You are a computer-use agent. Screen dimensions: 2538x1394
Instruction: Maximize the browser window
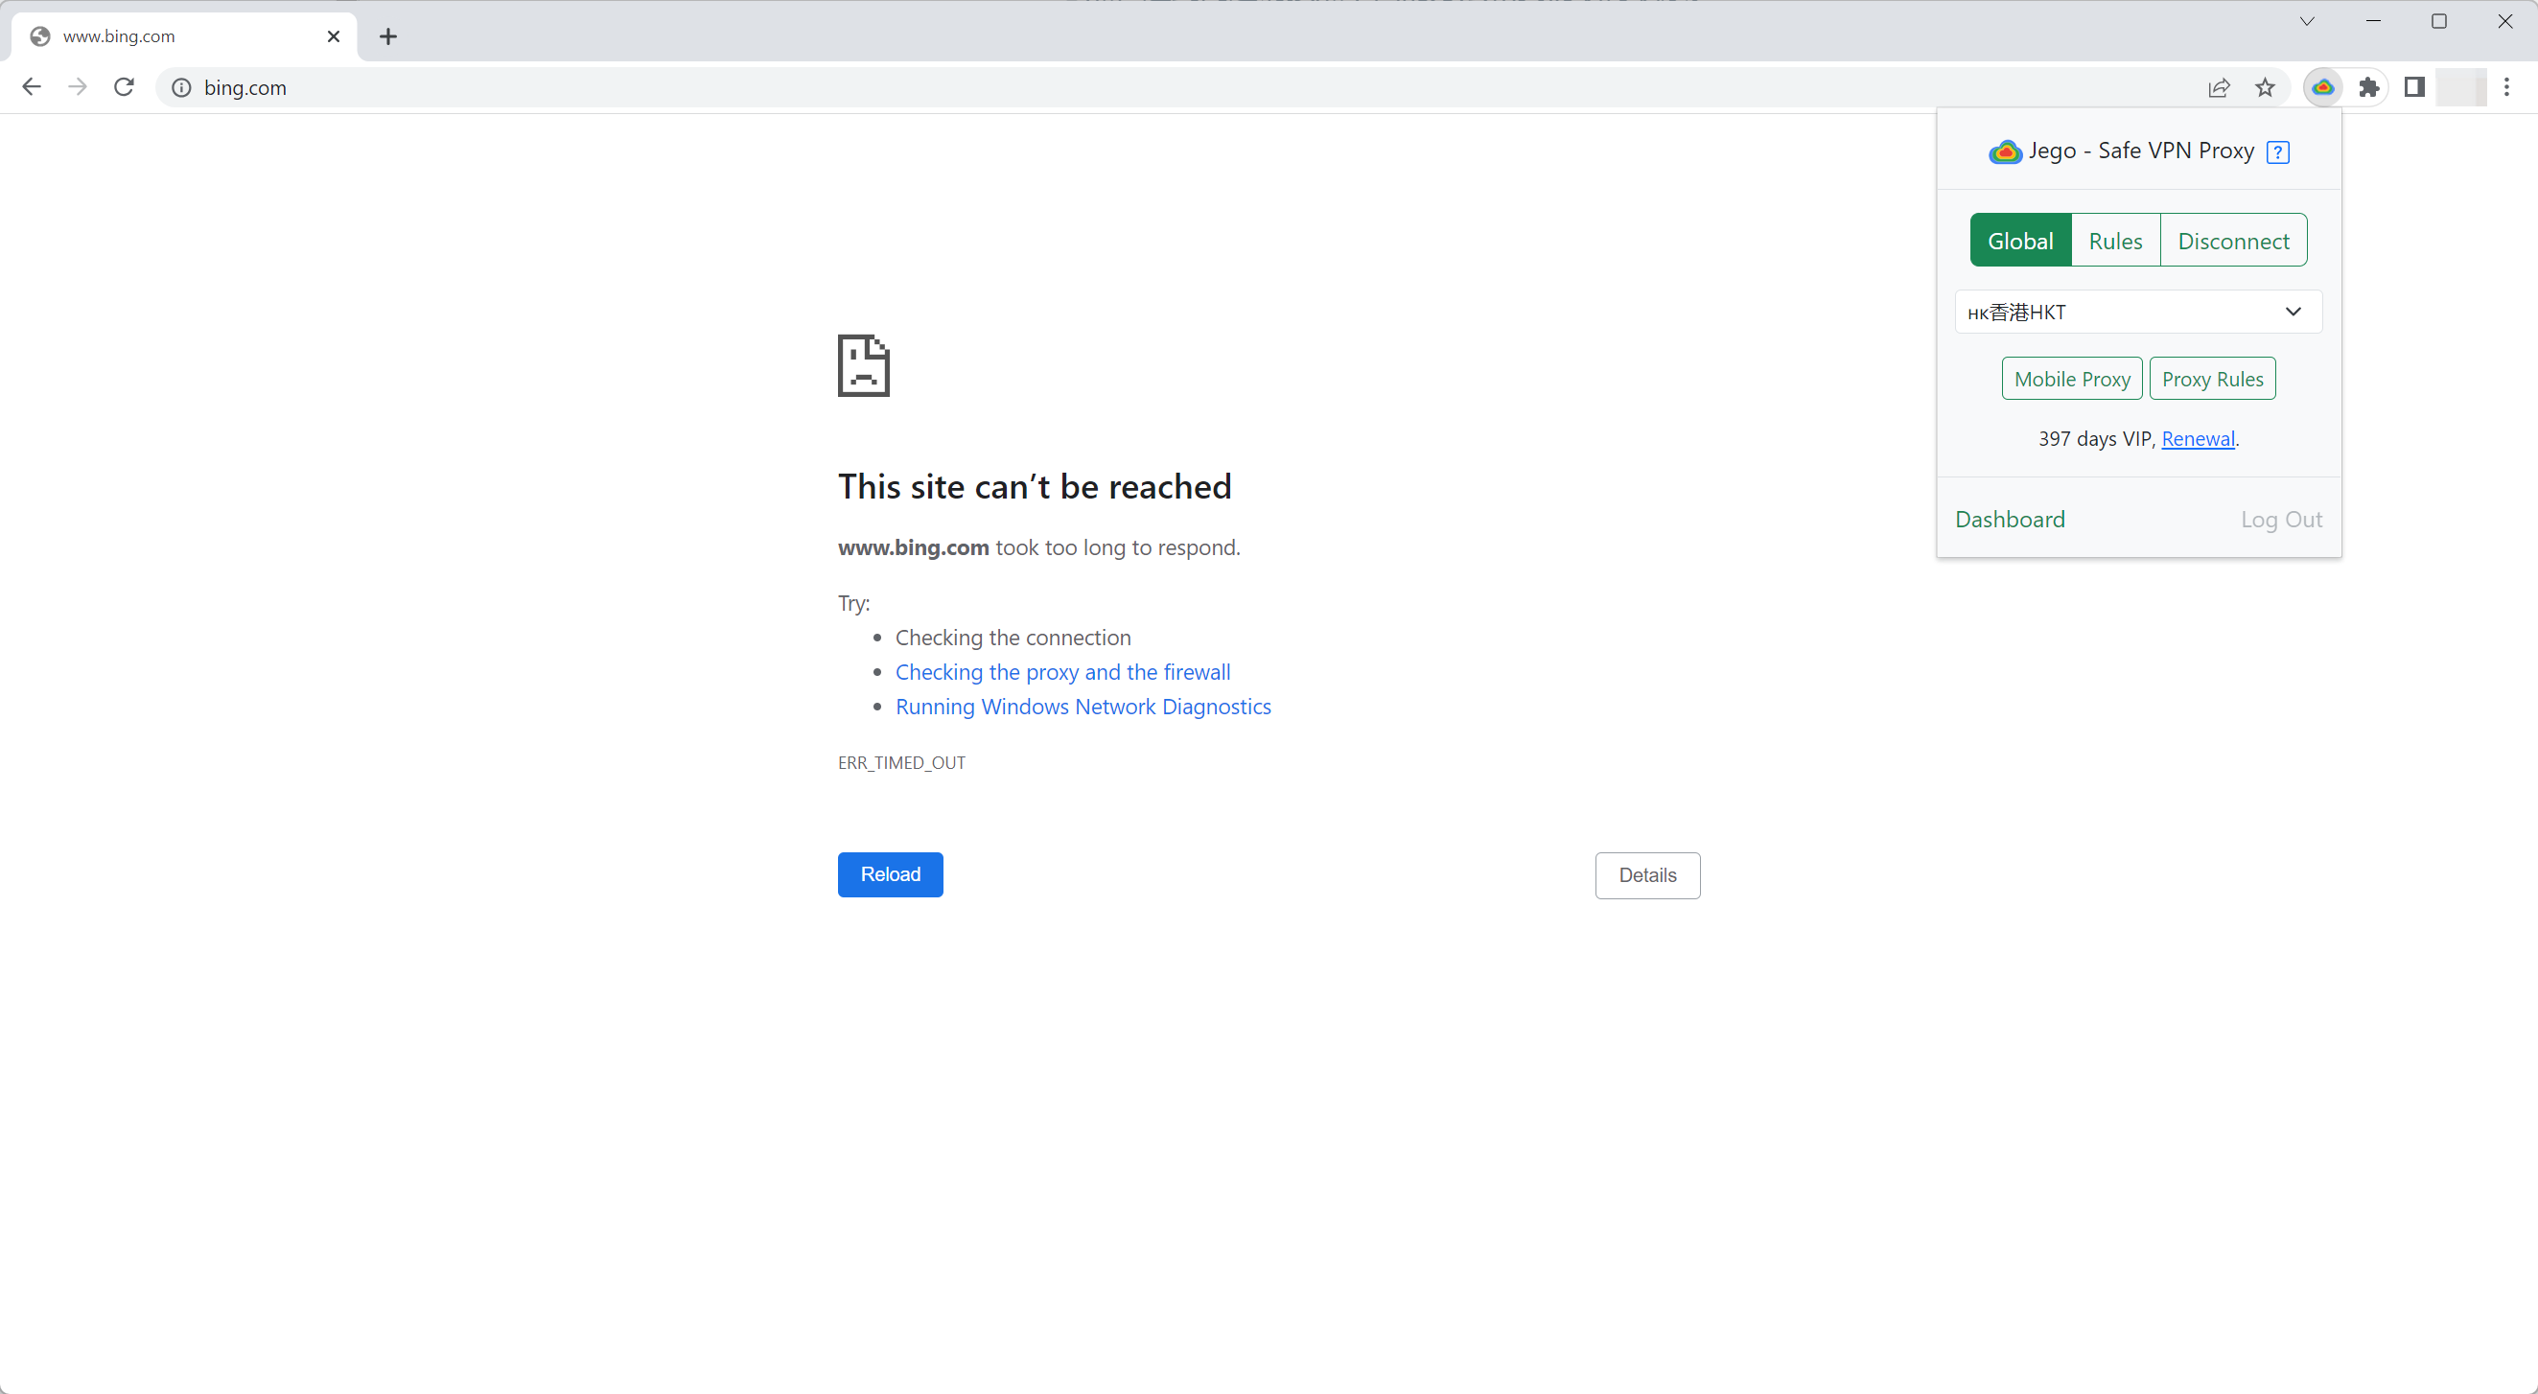(2439, 22)
